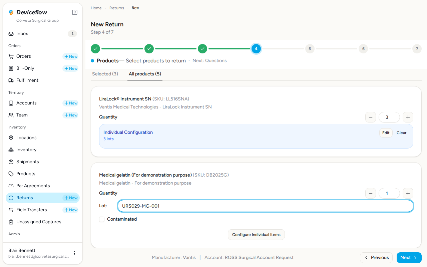Click the Accounts building icon
Image resolution: width=427 pixels, height=267 pixels.
[11, 103]
